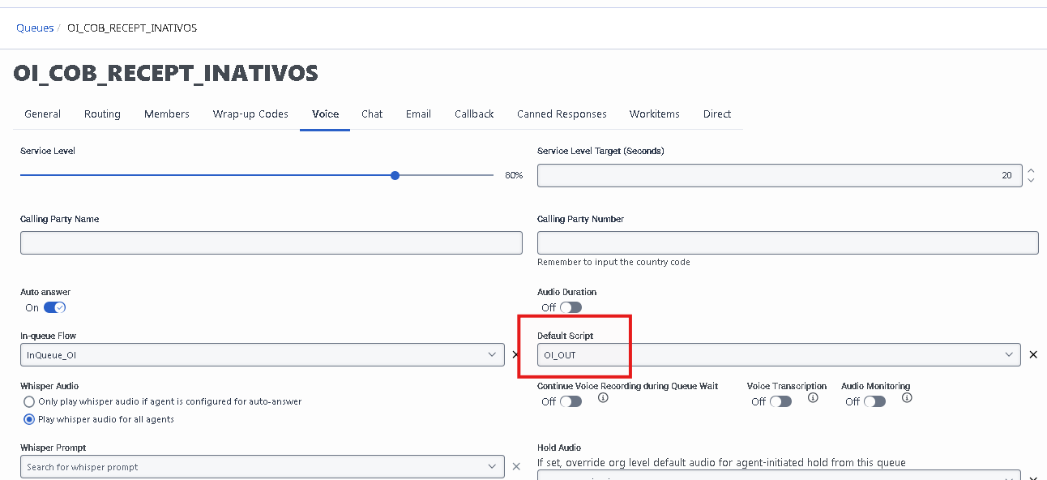Switch to the Routing tab

click(x=102, y=114)
